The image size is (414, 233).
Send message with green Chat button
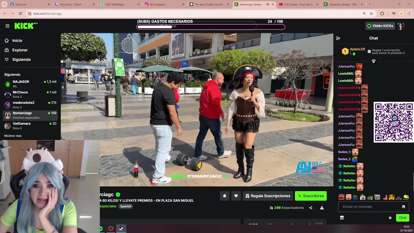click(x=402, y=218)
